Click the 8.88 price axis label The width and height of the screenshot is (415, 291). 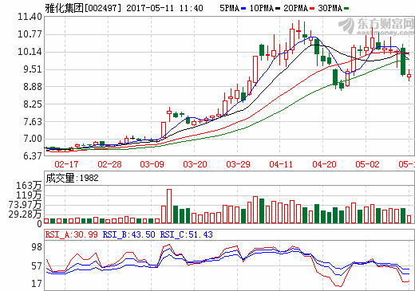33,87
